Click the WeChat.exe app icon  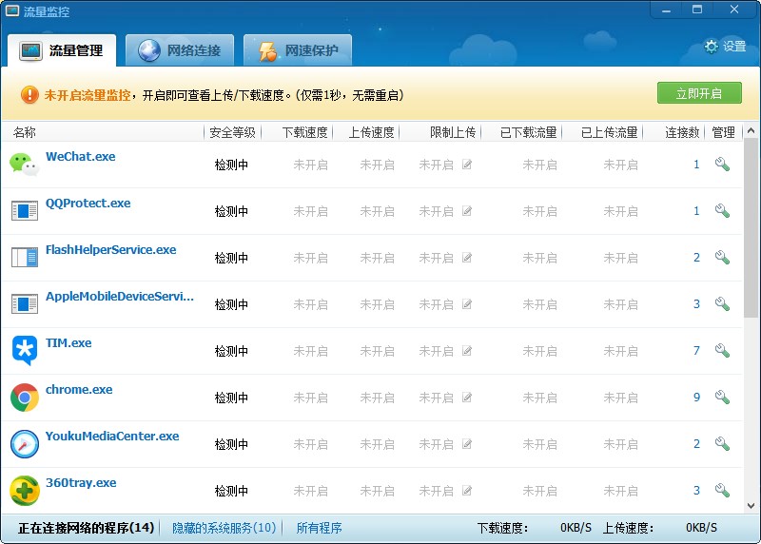click(25, 164)
